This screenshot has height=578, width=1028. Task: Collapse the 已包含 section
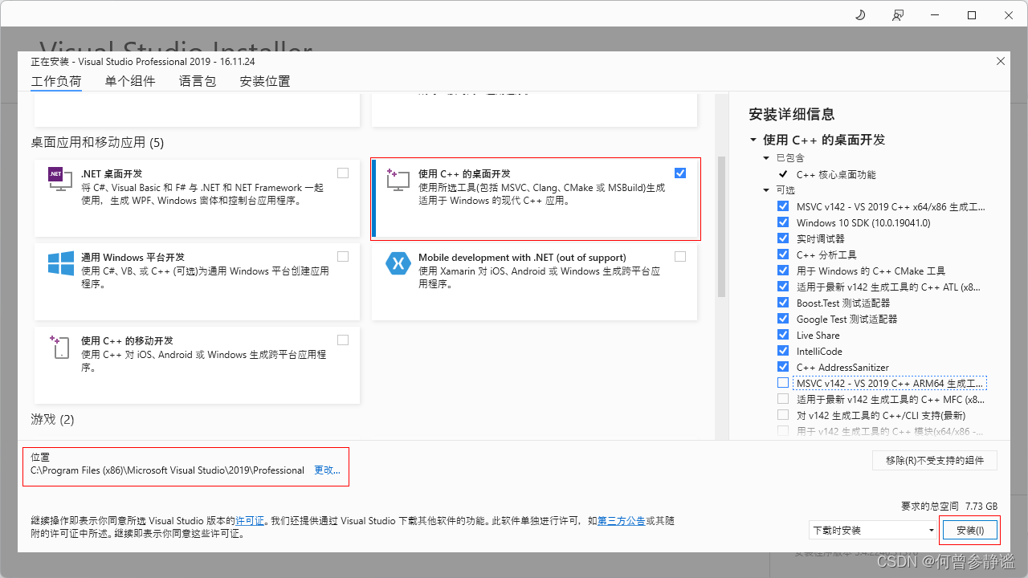tap(767, 158)
